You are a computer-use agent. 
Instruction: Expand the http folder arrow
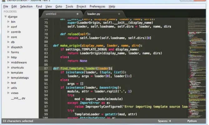(8, 57)
